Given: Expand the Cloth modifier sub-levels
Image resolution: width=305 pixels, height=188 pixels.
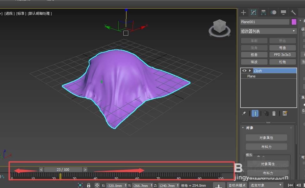Looking at the screenshot, I should pos(250,71).
